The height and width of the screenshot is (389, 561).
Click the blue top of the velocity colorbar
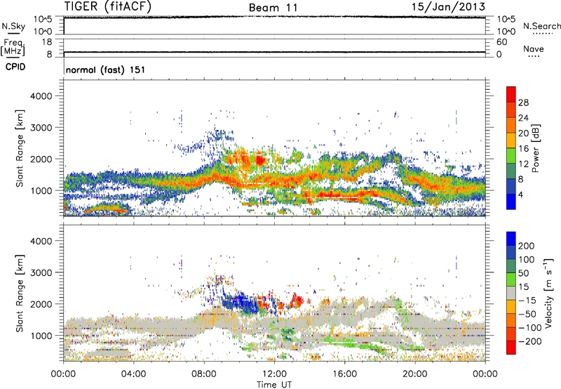tap(511, 239)
